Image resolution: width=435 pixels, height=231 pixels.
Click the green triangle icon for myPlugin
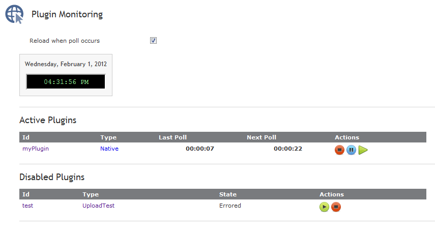(363, 150)
